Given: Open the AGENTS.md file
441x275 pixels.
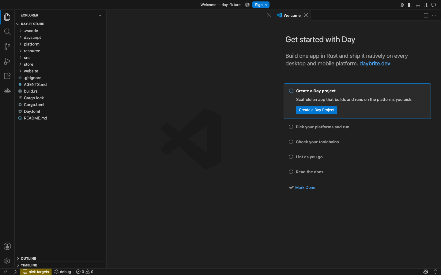Looking at the screenshot, I should [x=60, y=84].
